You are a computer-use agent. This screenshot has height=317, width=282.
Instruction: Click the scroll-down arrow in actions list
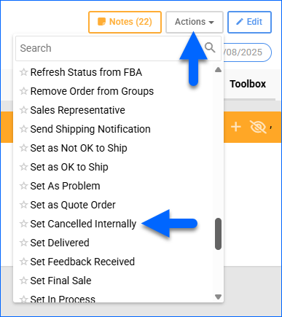click(218, 297)
